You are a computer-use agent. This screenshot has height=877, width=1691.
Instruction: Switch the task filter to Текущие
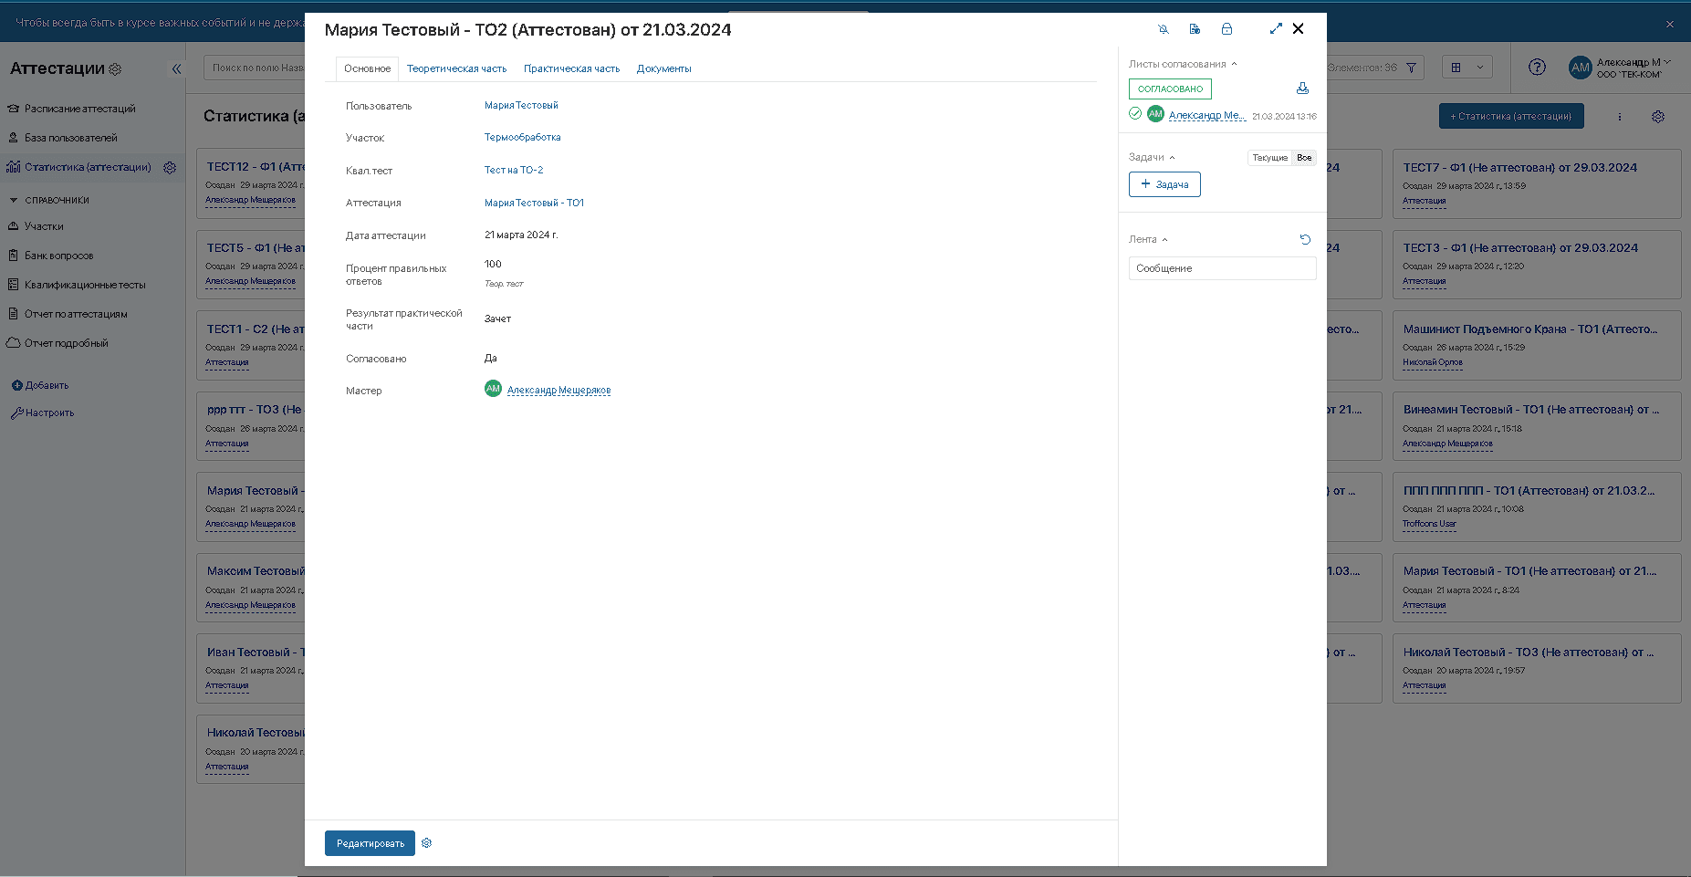1269,158
